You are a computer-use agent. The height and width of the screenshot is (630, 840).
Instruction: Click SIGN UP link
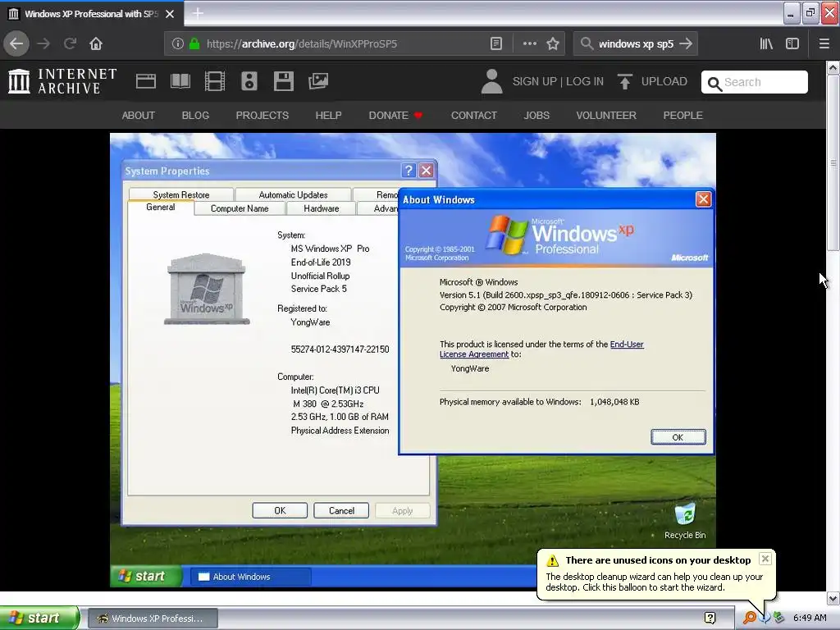(x=535, y=81)
